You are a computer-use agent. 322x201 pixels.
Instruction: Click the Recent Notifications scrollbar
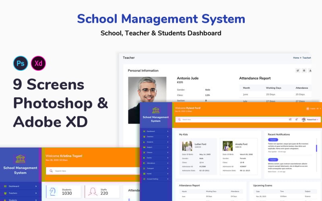point(316,148)
